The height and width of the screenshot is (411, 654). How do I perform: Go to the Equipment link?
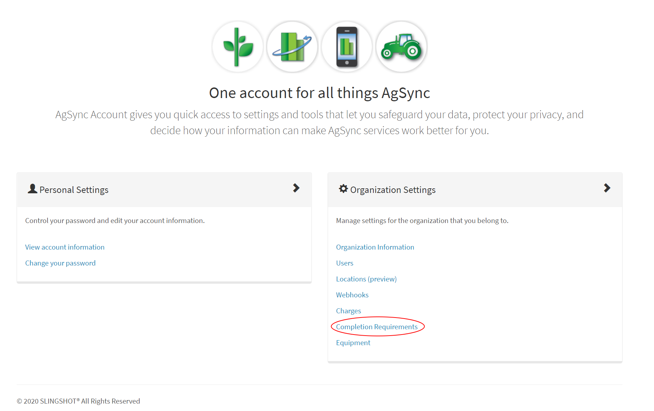(x=353, y=343)
